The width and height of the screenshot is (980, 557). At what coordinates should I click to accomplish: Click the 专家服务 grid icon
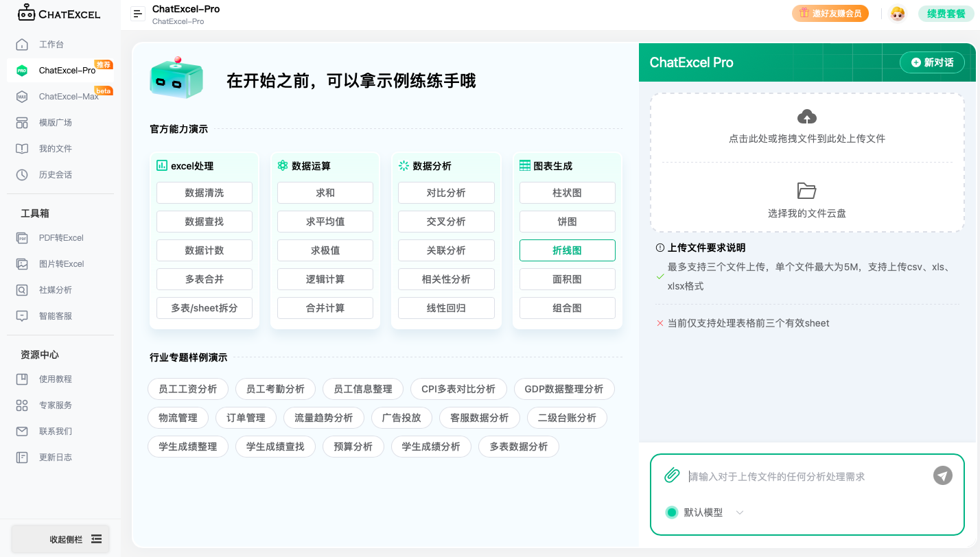point(23,405)
